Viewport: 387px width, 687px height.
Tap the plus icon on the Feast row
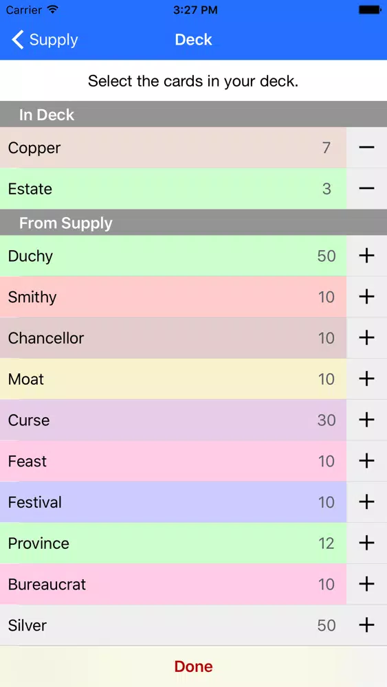click(x=366, y=461)
